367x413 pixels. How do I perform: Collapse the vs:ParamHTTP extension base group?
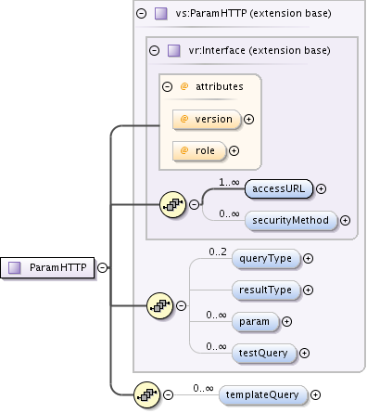(141, 13)
